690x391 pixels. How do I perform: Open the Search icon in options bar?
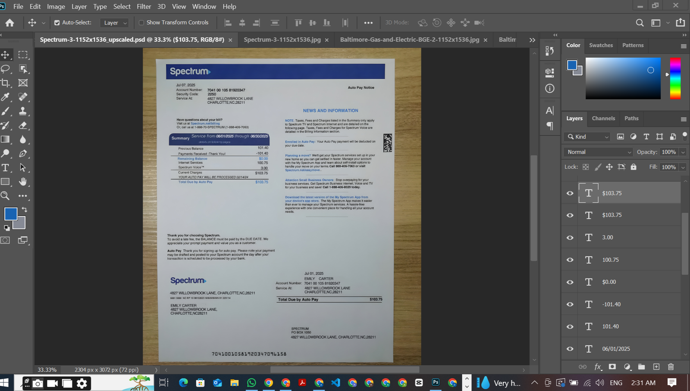(640, 22)
